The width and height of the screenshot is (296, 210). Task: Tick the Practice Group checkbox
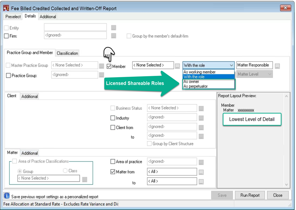coord(8,75)
